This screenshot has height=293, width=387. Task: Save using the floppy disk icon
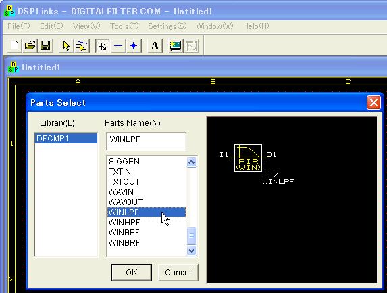pyautogui.click(x=45, y=45)
